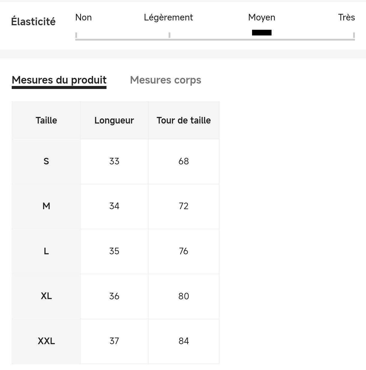Click the Moyen elasticity label
366x370 pixels.
tap(262, 17)
